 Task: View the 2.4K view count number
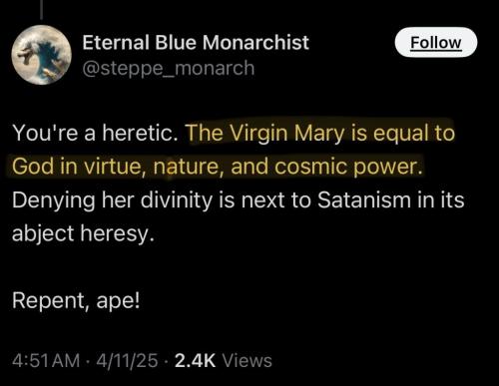coord(195,361)
